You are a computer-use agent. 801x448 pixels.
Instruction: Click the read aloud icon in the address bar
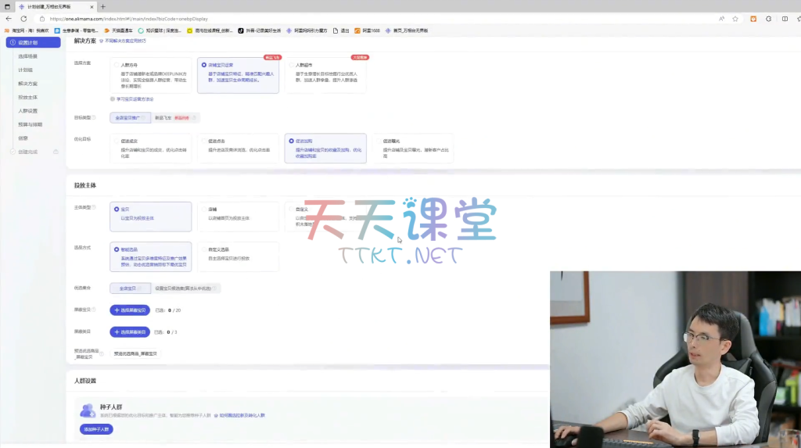pyautogui.click(x=721, y=19)
